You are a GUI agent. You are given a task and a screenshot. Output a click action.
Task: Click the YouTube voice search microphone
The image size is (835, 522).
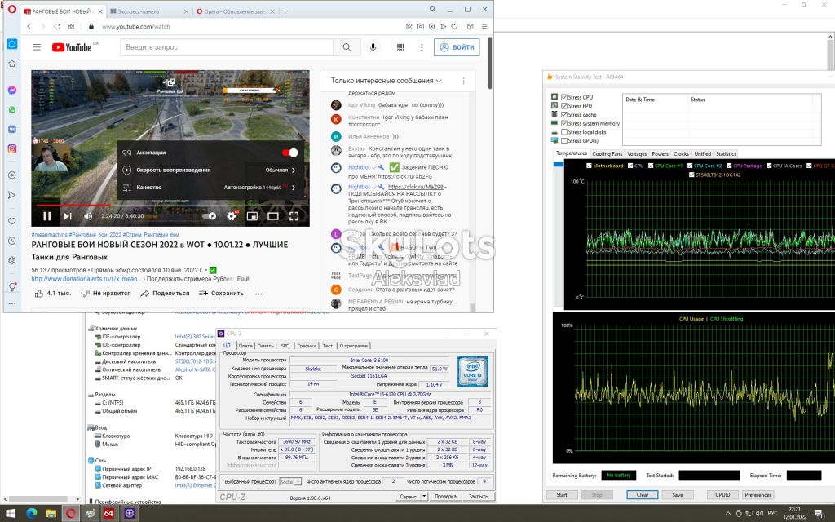point(373,47)
